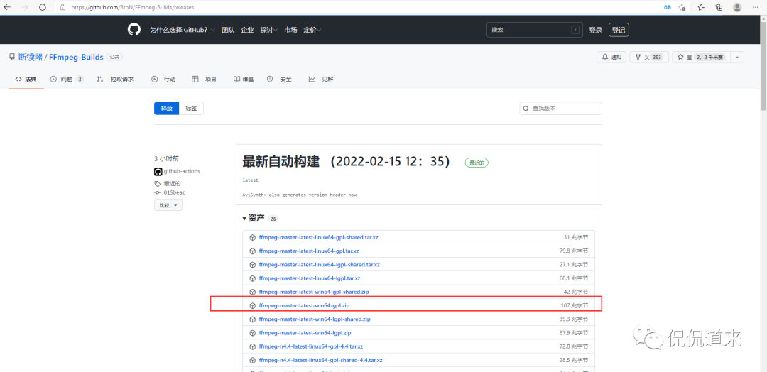Open the 断续器 owner link
This screenshot has height=372, width=767.
(31, 58)
